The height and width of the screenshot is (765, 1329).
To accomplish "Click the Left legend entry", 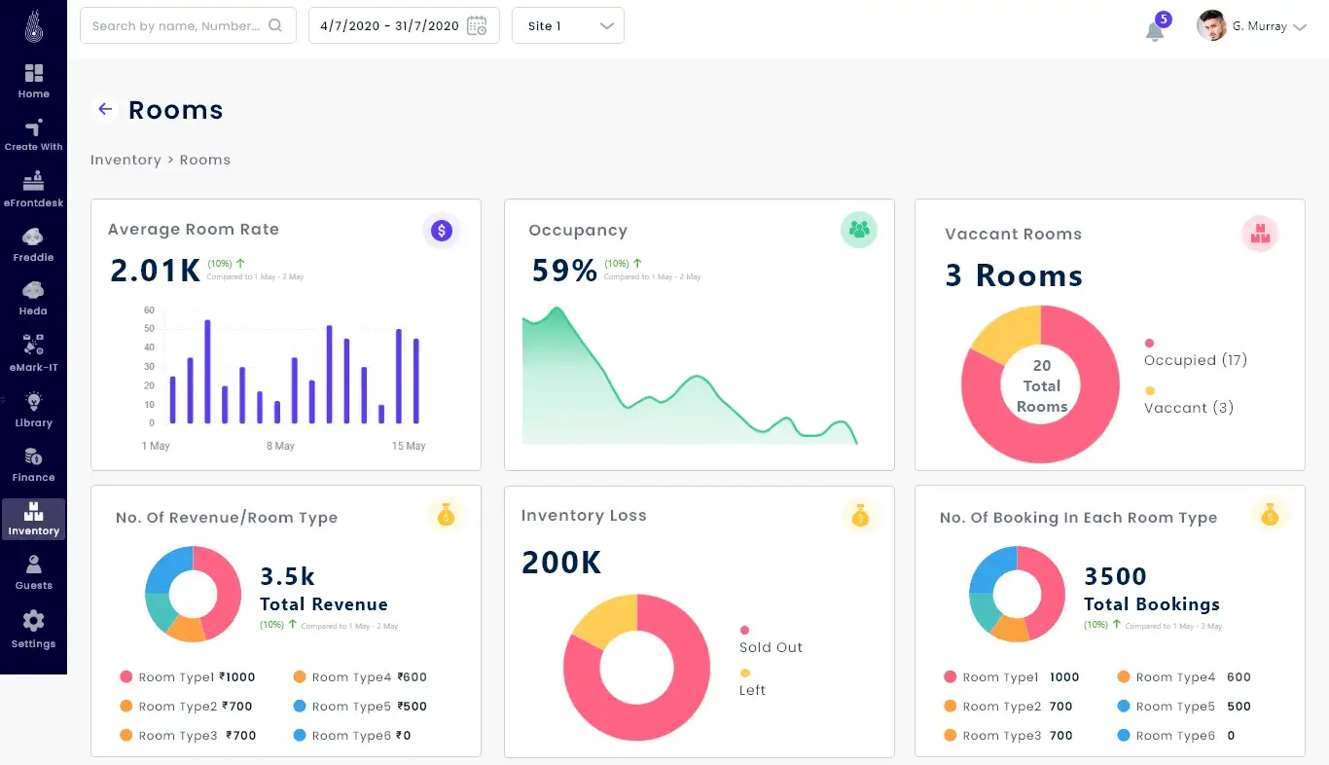I will 753,682.
